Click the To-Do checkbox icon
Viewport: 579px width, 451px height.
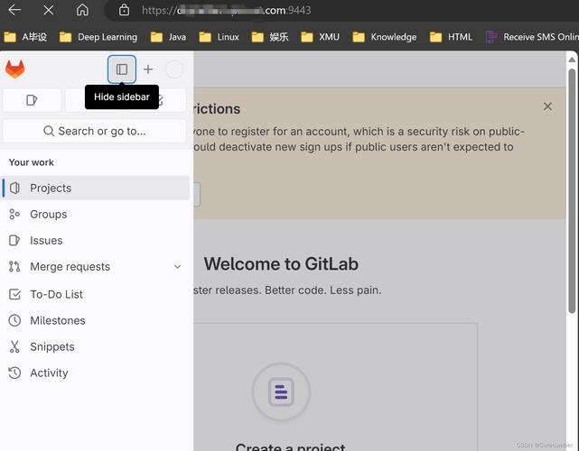click(14, 294)
